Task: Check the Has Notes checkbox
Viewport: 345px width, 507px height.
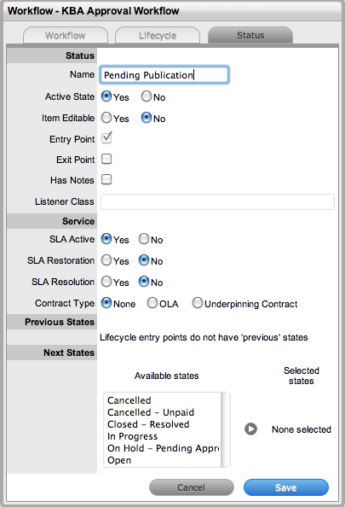Action: tap(106, 179)
